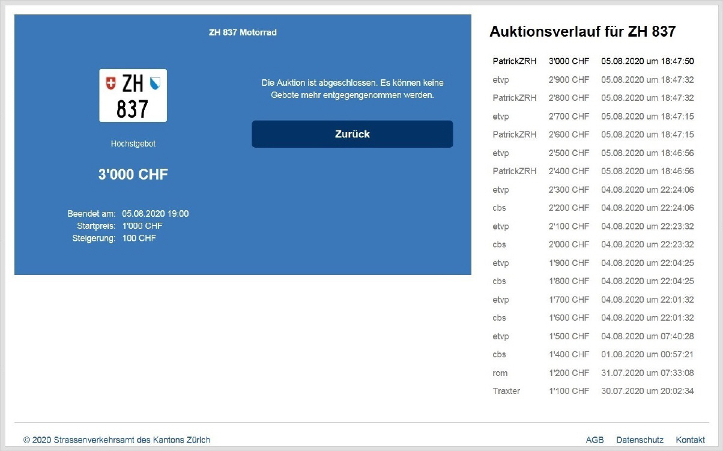
Task: Click the ZH 837 Motorrad title
Action: coord(243,32)
